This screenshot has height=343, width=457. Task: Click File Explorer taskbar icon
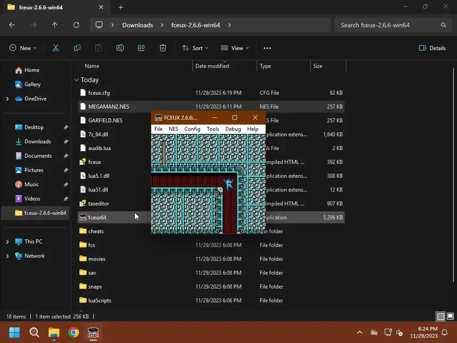[x=54, y=332]
